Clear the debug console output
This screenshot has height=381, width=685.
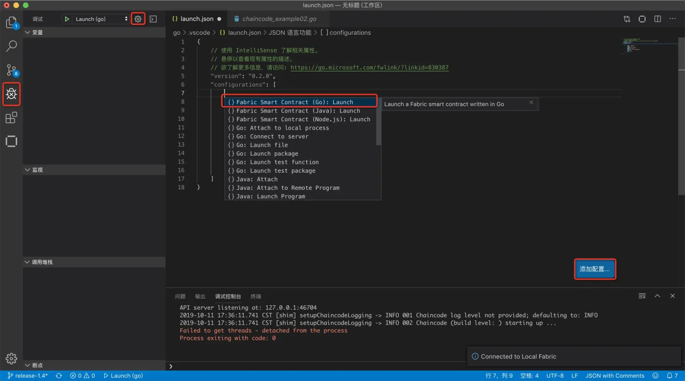(642, 296)
